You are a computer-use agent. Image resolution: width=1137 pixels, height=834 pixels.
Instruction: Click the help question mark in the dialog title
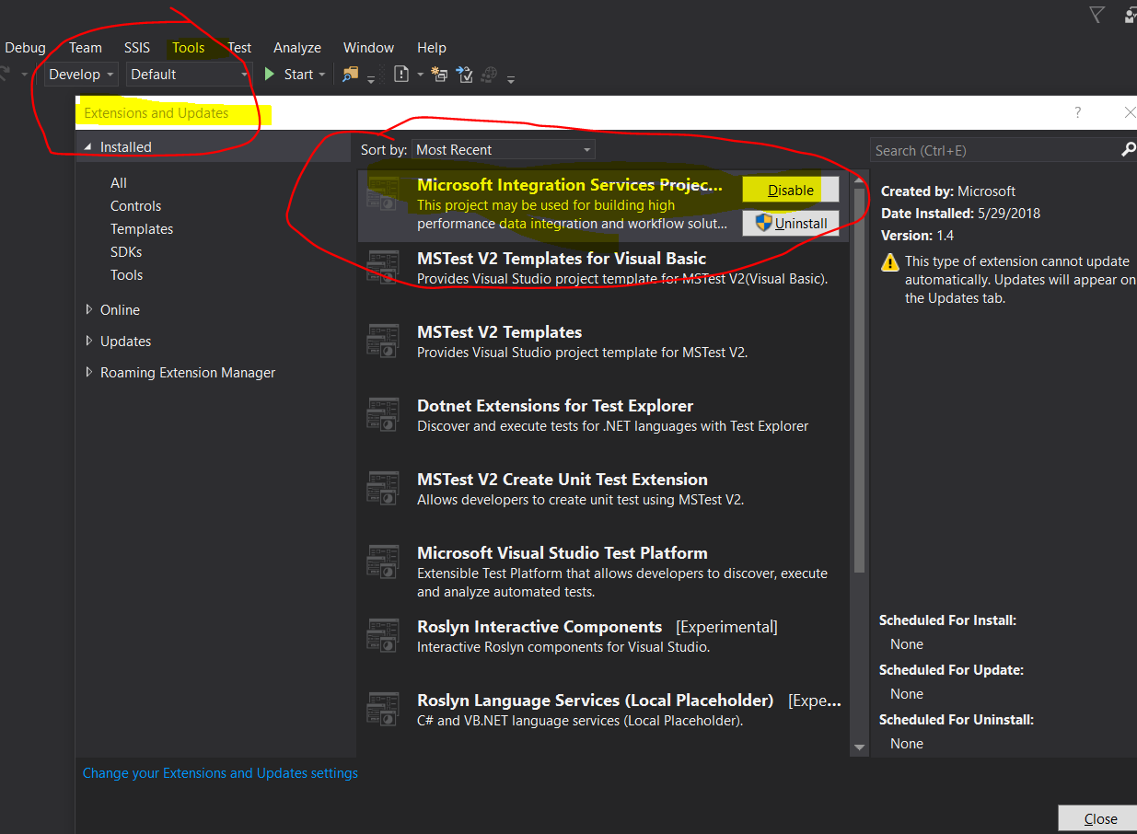pyautogui.click(x=1078, y=112)
